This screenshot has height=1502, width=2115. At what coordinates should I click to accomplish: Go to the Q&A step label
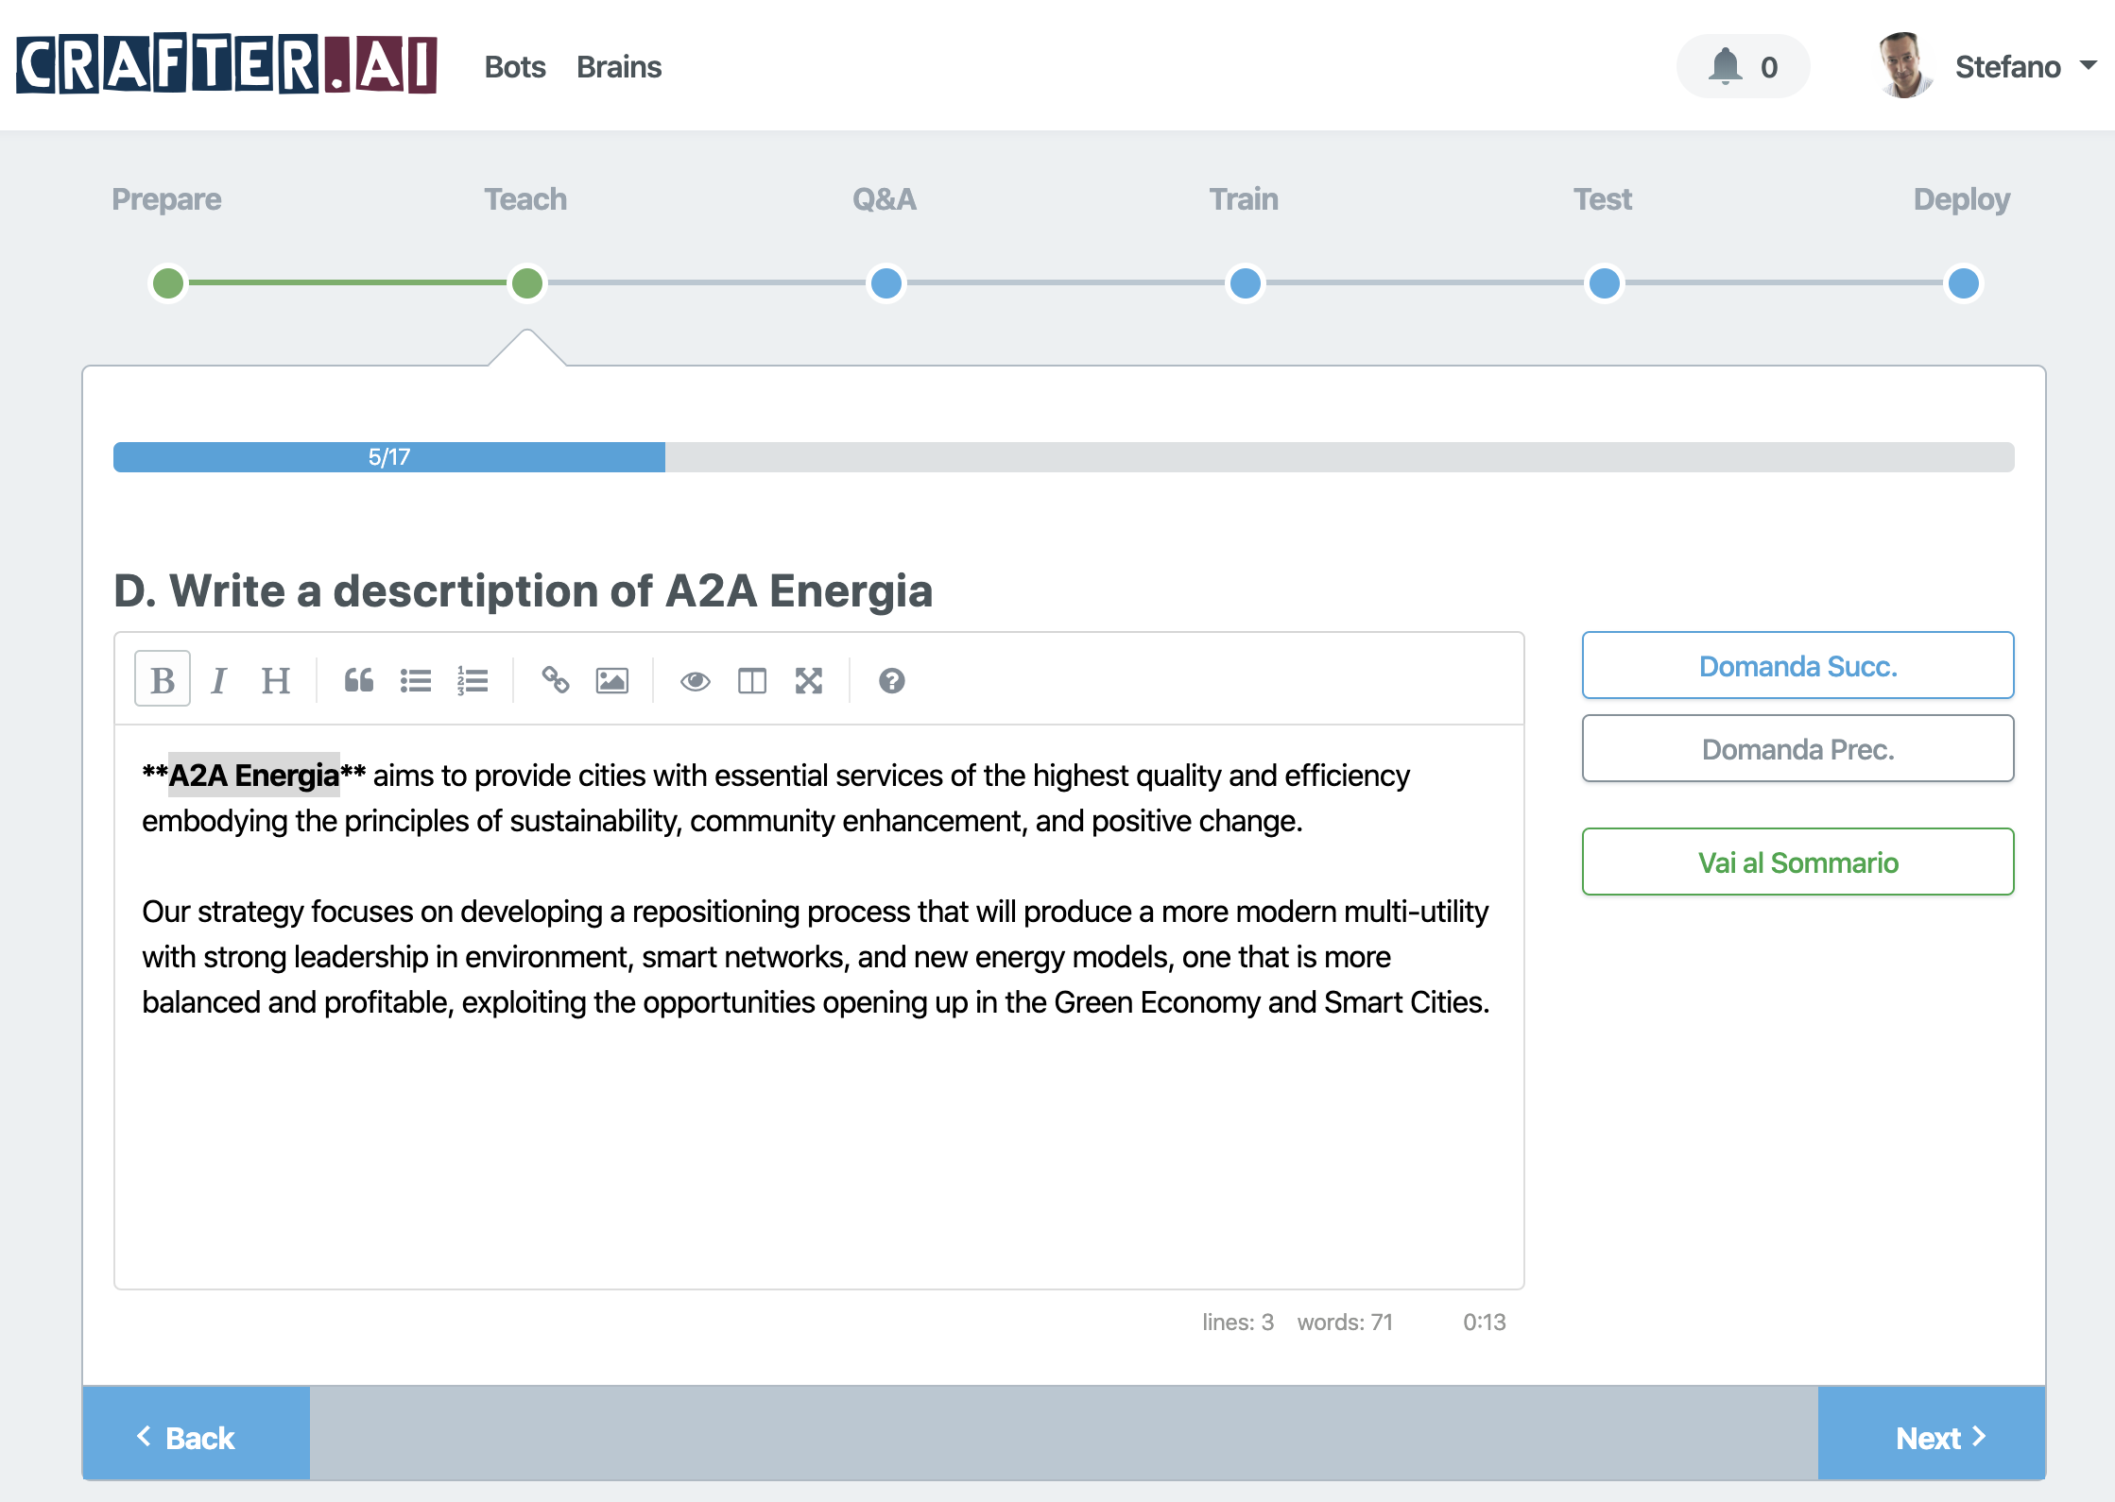tap(885, 199)
